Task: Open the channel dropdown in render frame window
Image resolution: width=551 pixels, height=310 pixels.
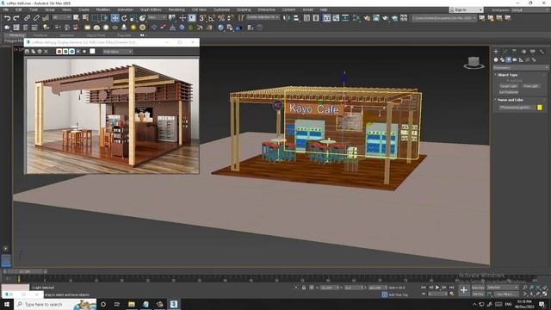Action: (x=117, y=52)
